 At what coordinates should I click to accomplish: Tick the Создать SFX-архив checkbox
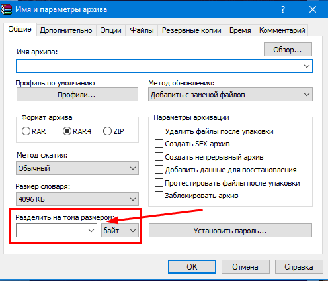pyautogui.click(x=159, y=144)
